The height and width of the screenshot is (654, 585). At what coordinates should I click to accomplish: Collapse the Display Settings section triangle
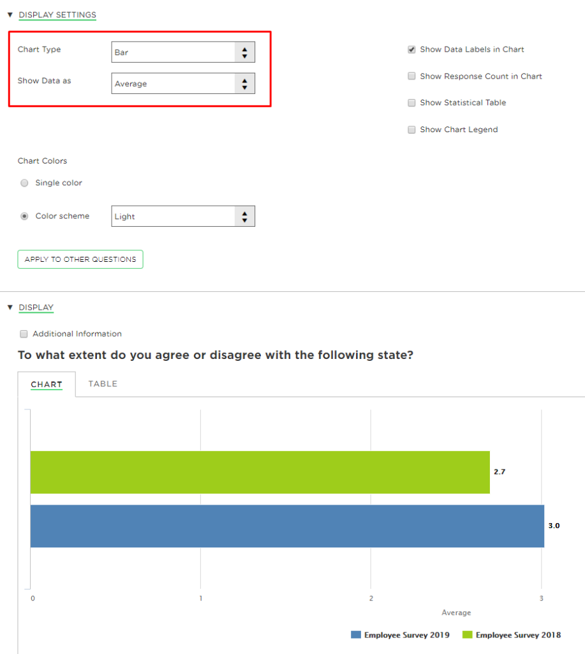(10, 15)
